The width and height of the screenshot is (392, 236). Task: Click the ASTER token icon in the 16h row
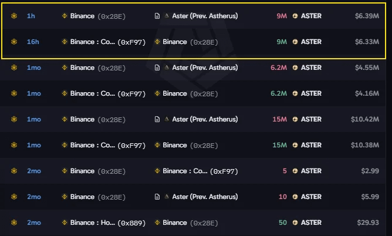coord(295,42)
